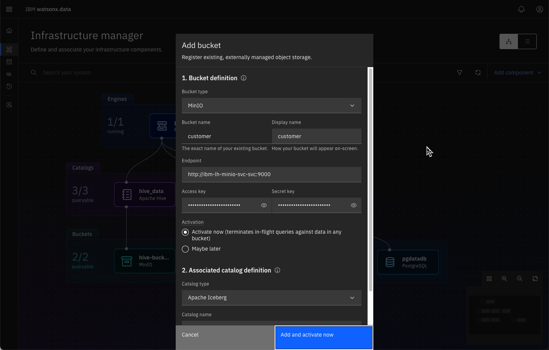Select the Maybe later radio option
Screen dimensions: 549x350
185,249
